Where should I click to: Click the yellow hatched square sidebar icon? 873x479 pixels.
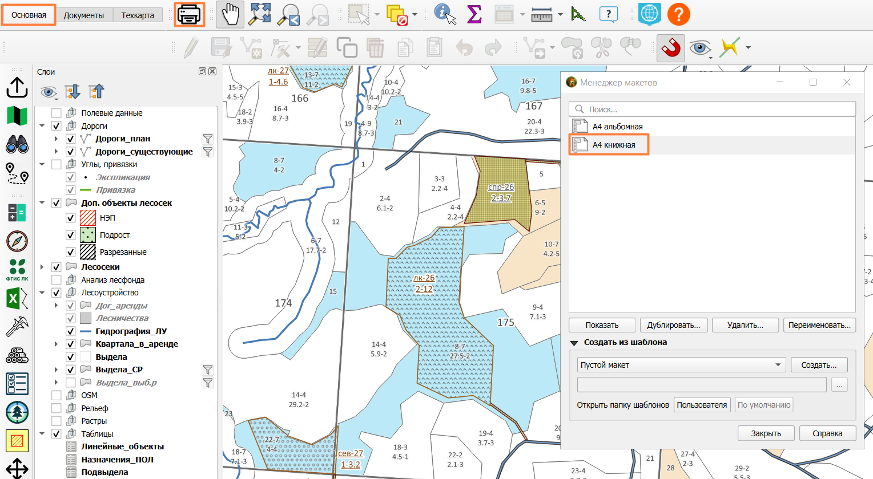click(17, 440)
